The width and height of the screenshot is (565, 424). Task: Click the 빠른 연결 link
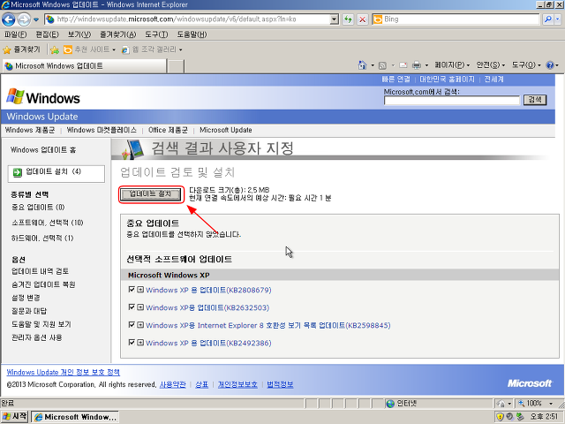click(x=395, y=79)
